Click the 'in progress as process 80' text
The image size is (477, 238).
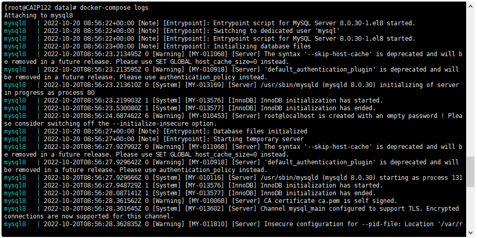tap(50, 93)
